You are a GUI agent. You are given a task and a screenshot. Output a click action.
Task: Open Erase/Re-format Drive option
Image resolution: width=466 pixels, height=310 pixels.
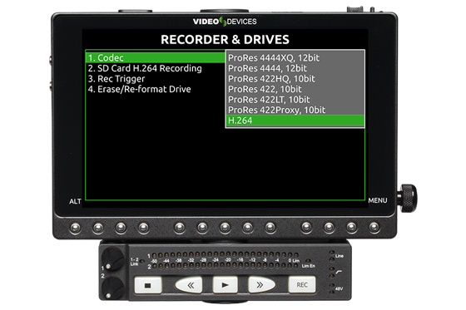(139, 89)
